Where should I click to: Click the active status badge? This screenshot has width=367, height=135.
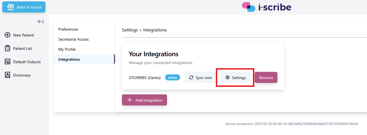pyautogui.click(x=173, y=77)
